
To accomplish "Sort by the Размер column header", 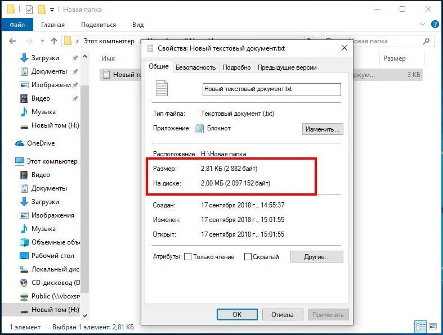I will (x=395, y=58).
